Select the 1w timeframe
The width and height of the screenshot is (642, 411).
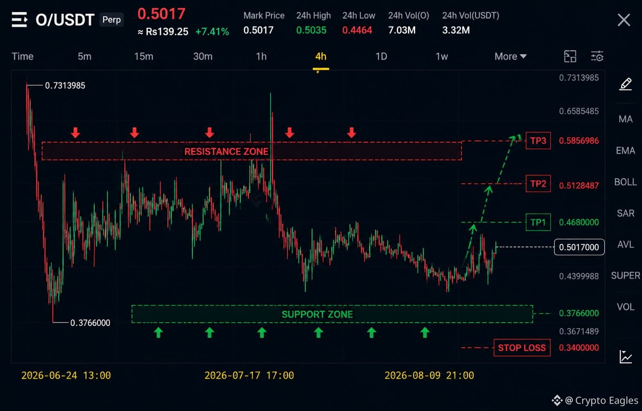click(x=441, y=57)
